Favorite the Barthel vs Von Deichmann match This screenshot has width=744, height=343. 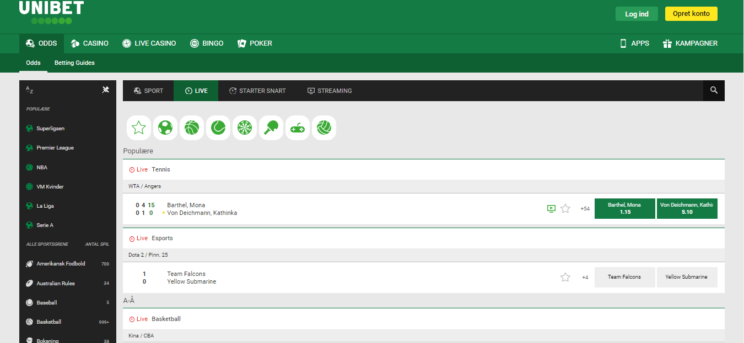coord(565,208)
